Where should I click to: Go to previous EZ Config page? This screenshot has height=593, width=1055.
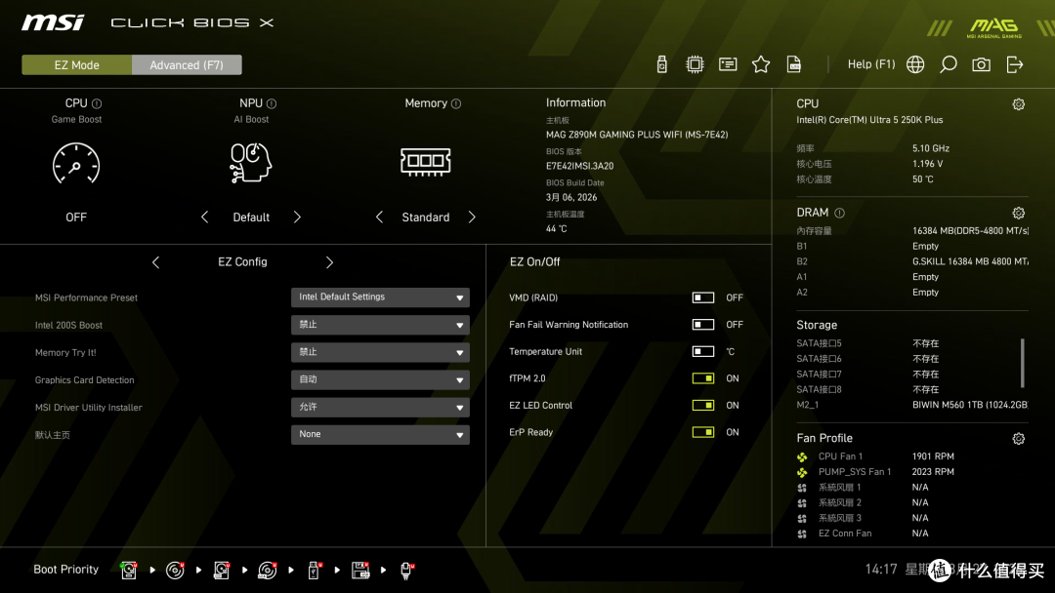coord(156,262)
